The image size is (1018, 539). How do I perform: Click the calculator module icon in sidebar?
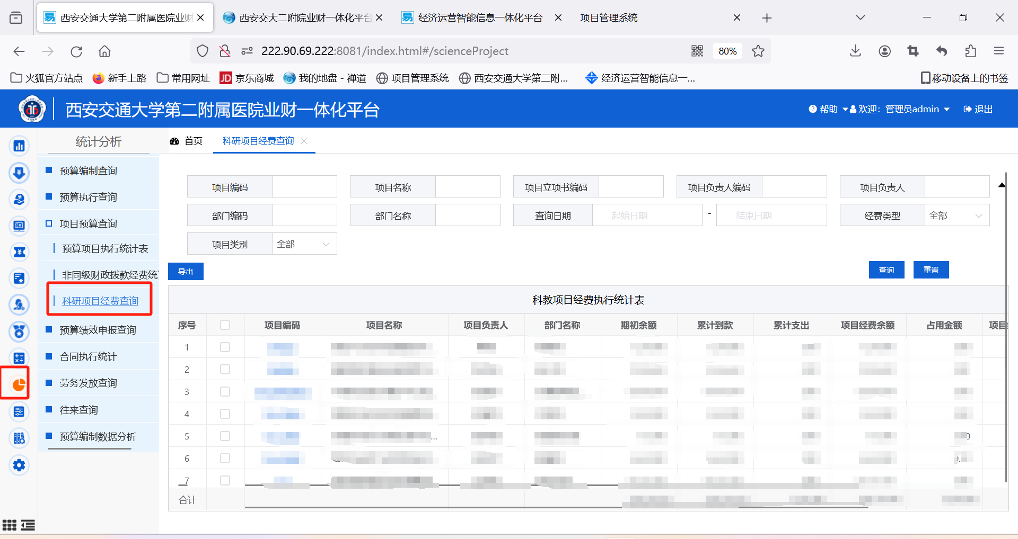(19, 357)
